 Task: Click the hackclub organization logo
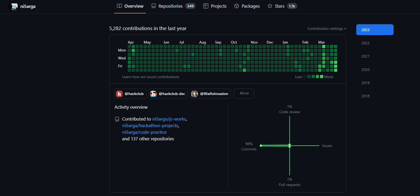click(x=119, y=94)
